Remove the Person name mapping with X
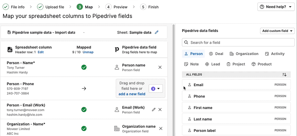 [x=160, y=67]
